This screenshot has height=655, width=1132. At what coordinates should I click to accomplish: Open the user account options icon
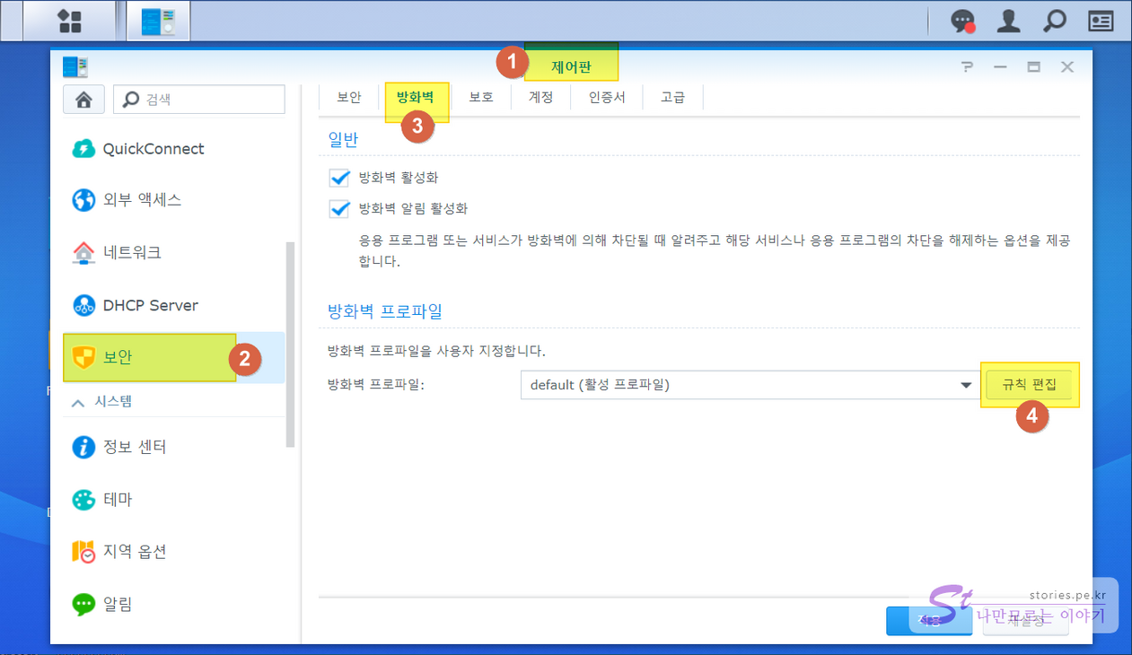point(1009,21)
